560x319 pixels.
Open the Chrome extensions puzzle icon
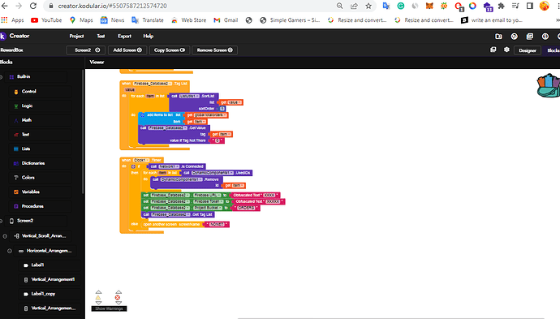click(x=501, y=6)
